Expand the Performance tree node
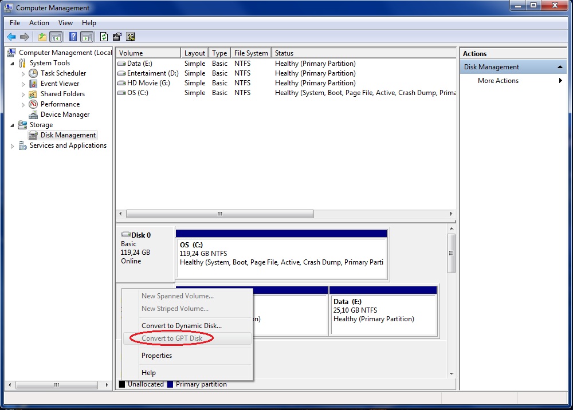This screenshot has width=573, height=410. point(23,105)
